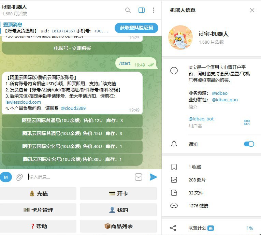Open the QR code icon beside username

(247, 122)
